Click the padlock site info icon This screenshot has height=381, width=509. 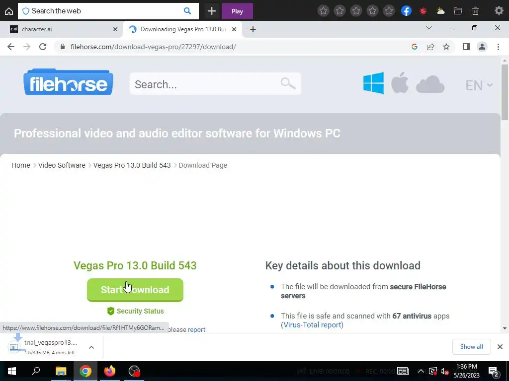[63, 47]
